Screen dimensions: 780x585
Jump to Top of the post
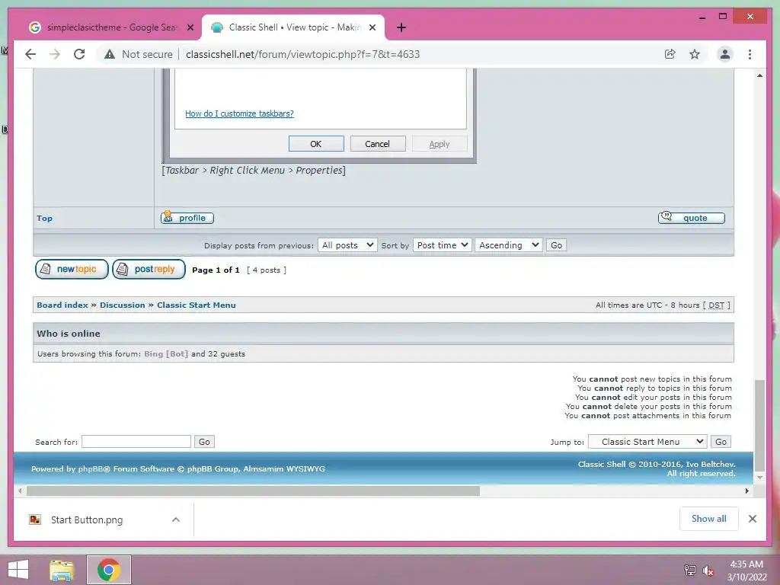point(44,218)
